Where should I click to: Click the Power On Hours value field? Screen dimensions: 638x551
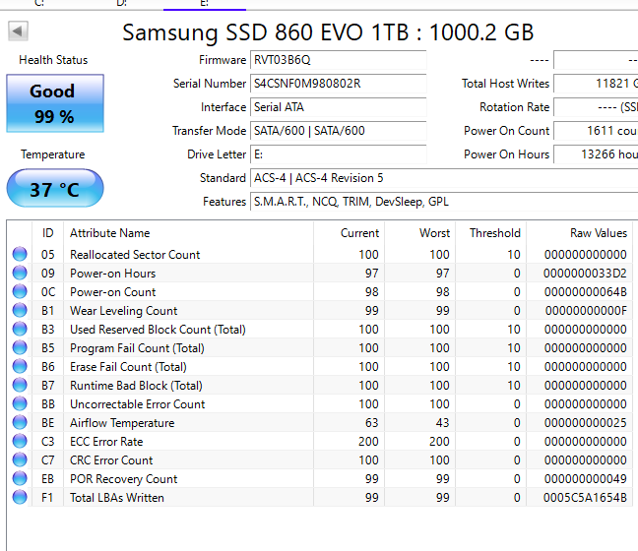tap(596, 154)
